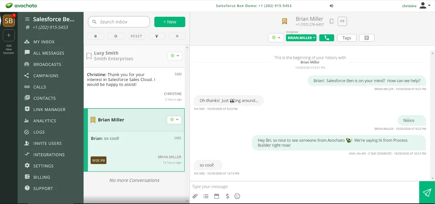
Task: Open templates list icon in composer
Action: 206,196
